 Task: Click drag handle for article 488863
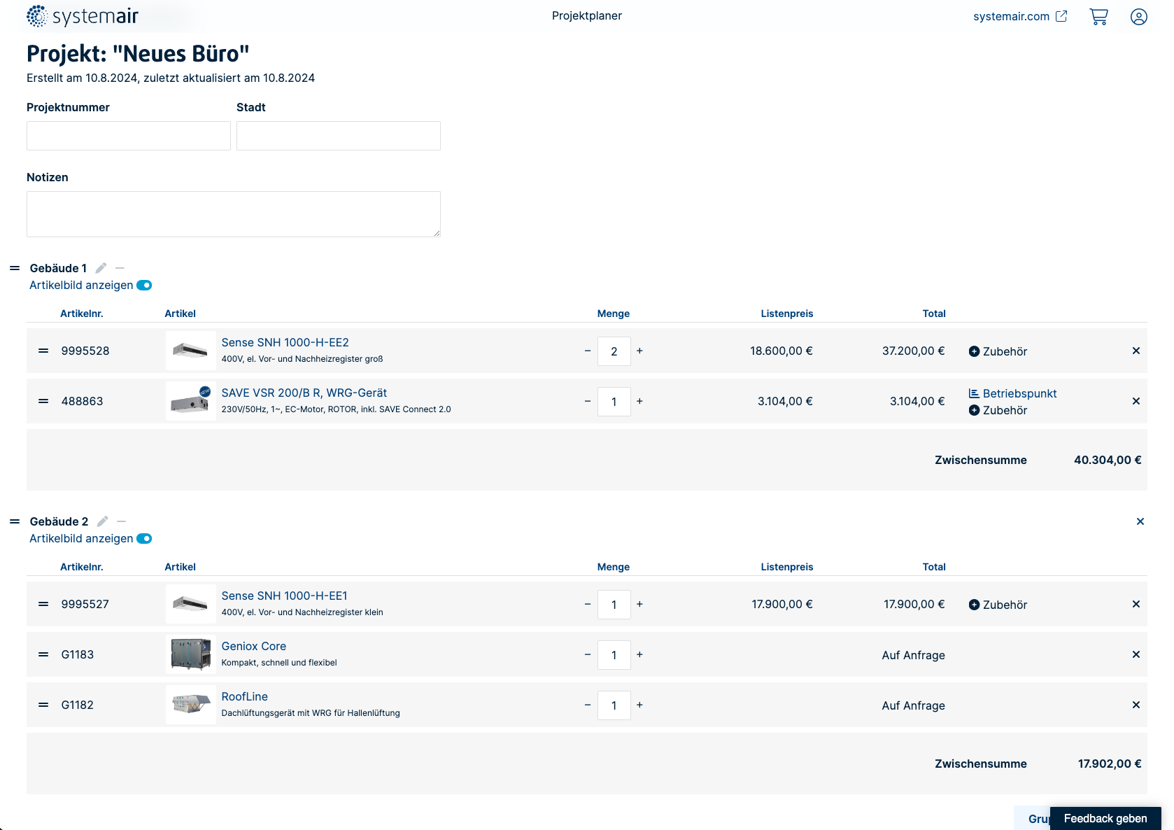43,401
